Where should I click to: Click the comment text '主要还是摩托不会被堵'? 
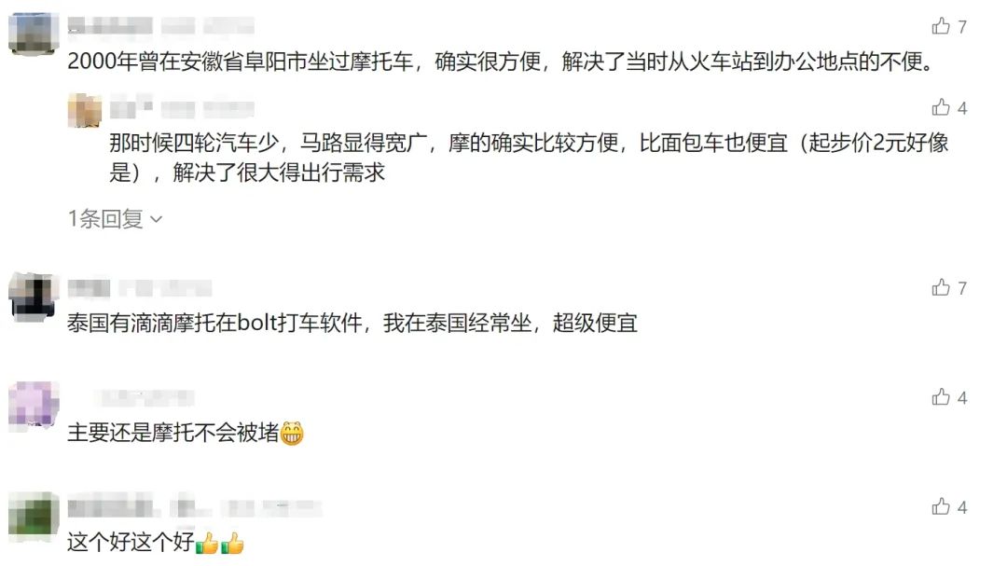tap(173, 433)
